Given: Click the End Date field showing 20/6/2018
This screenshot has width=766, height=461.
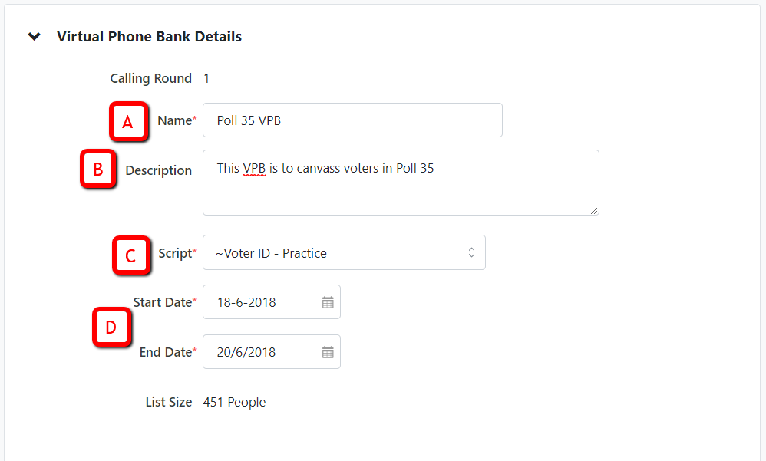Looking at the screenshot, I should click(x=272, y=351).
